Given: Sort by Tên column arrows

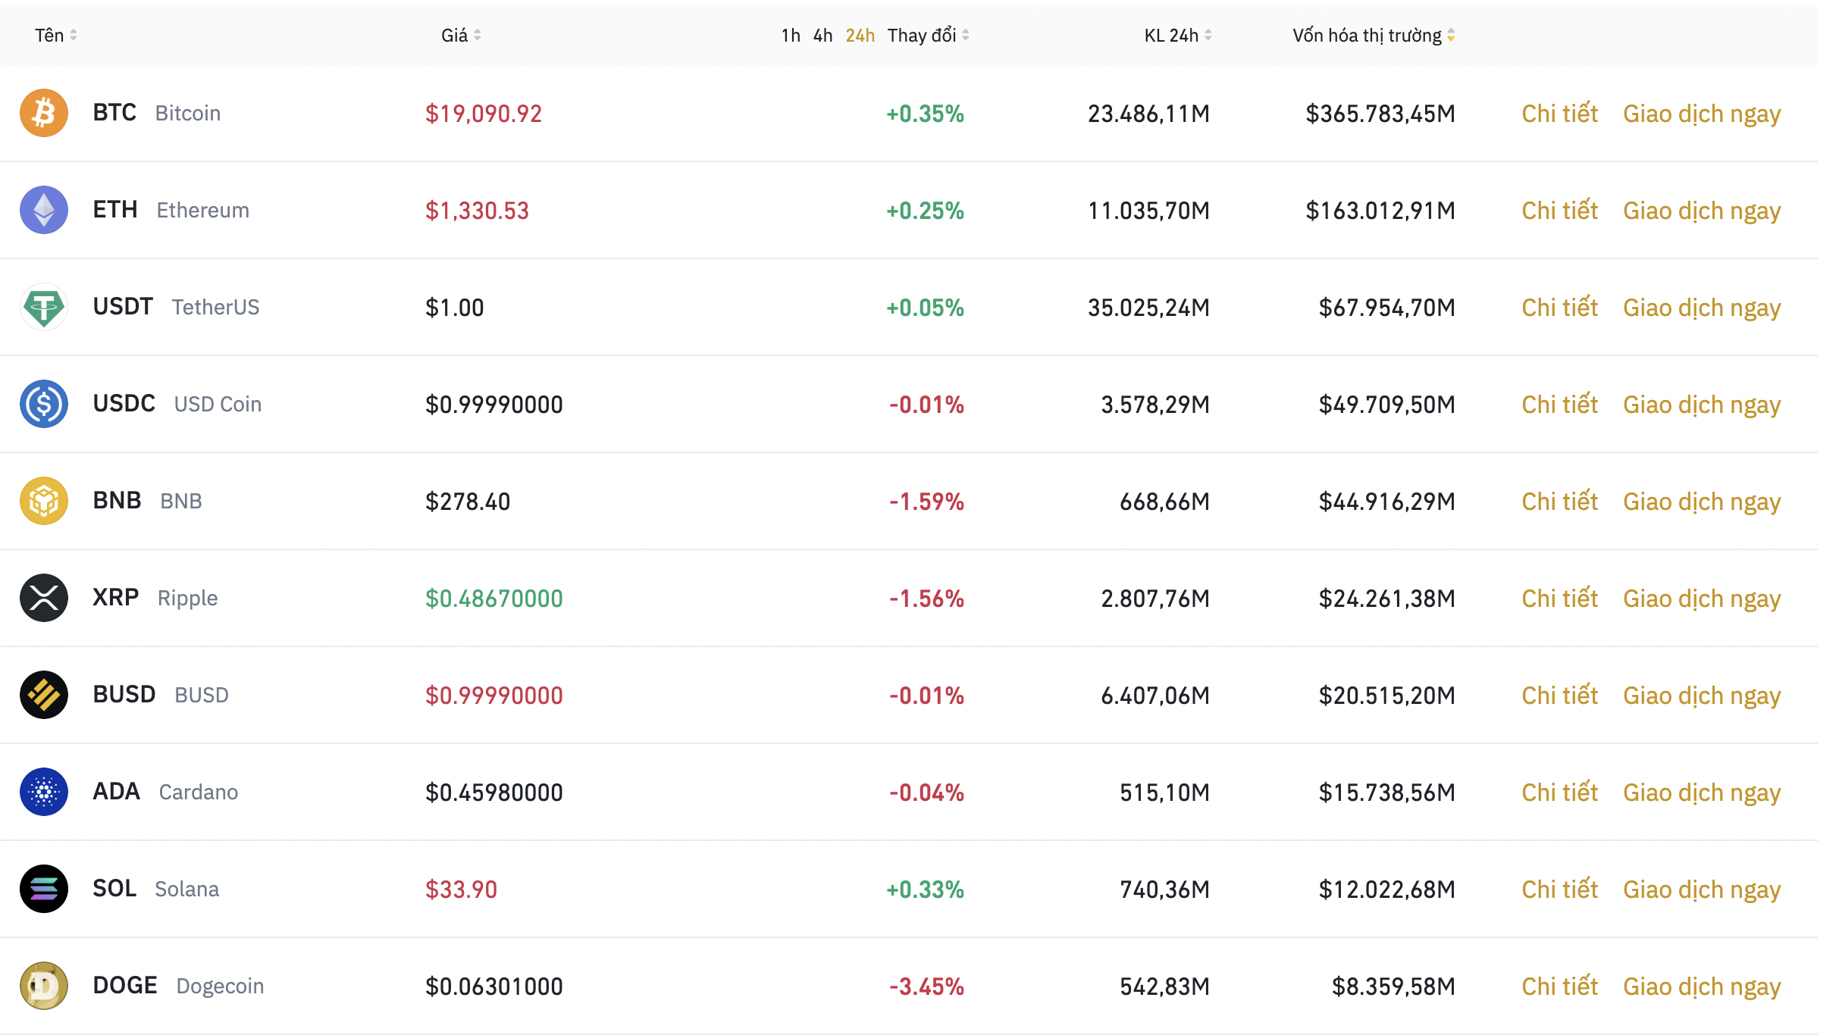Looking at the screenshot, I should [74, 35].
